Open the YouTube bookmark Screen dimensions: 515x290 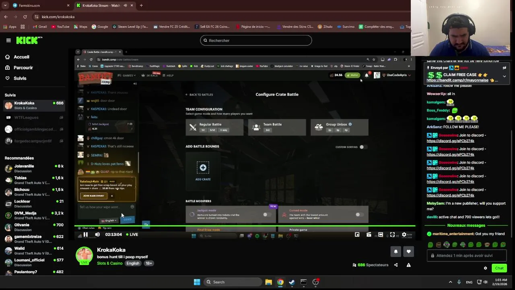click(x=60, y=27)
